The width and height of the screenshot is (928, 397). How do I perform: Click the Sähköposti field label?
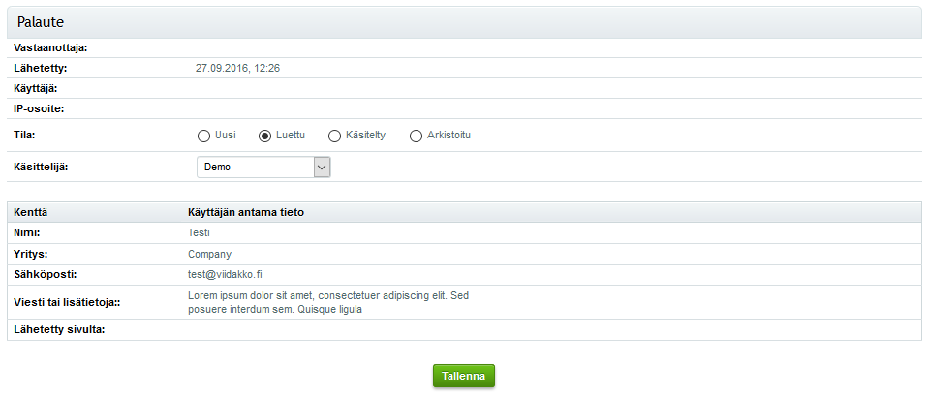(45, 275)
